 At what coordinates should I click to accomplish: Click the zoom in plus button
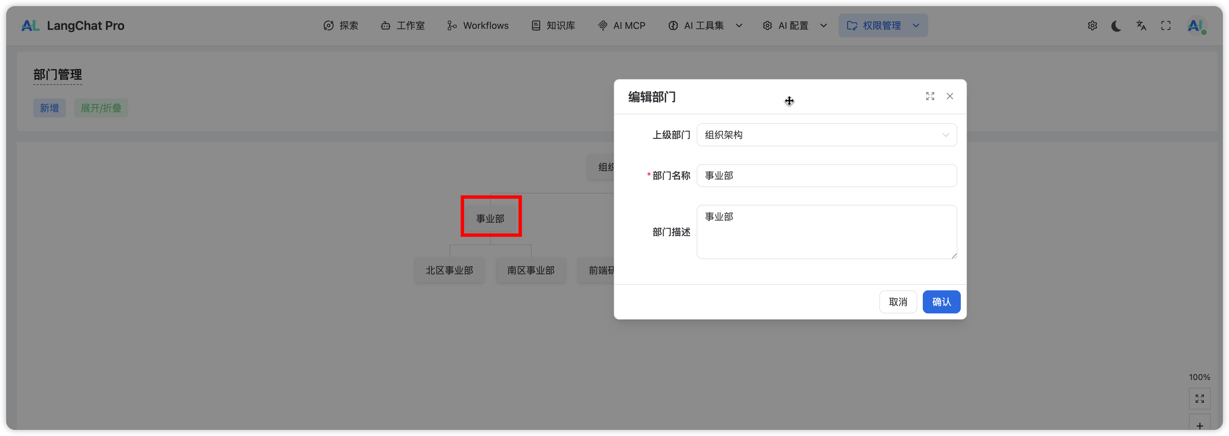[x=1199, y=425]
